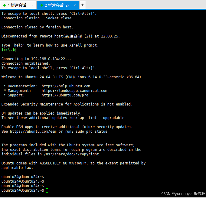The height and width of the screenshot is (198, 206).
Task: Click the 'Disconnected from remote host' line
Action: tap(61, 36)
